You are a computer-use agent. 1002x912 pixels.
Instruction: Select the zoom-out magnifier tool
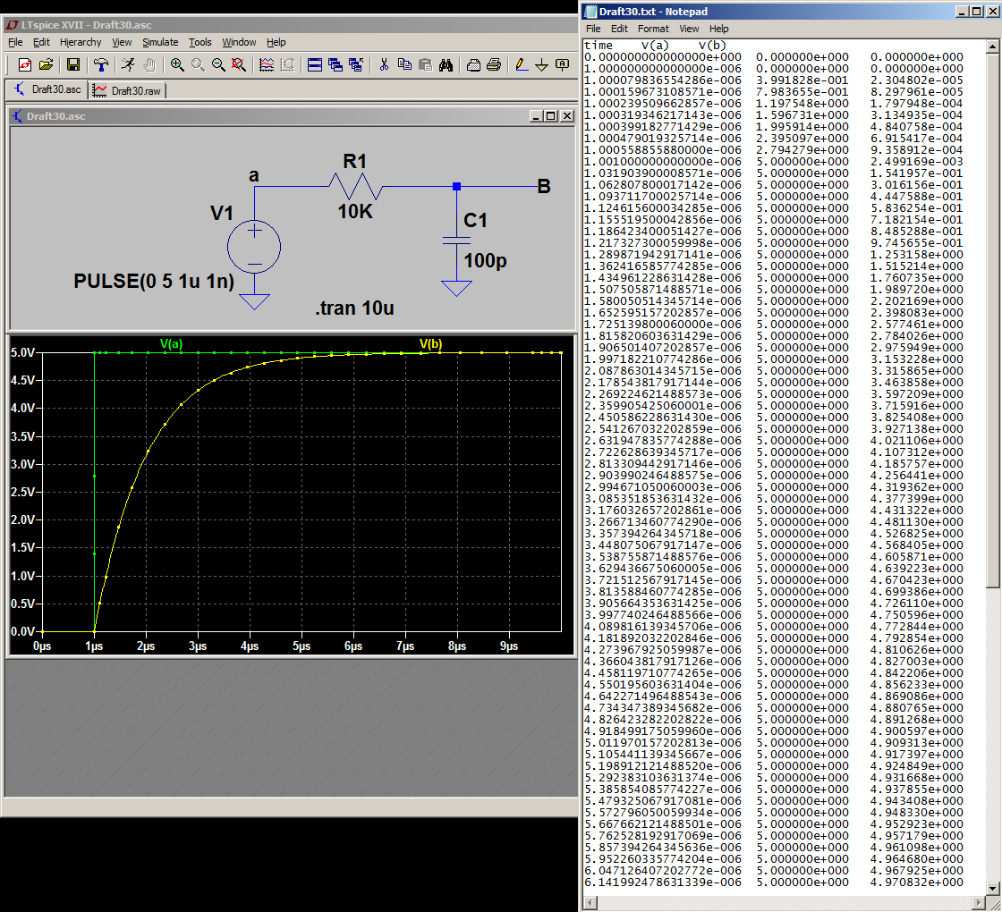(218, 65)
